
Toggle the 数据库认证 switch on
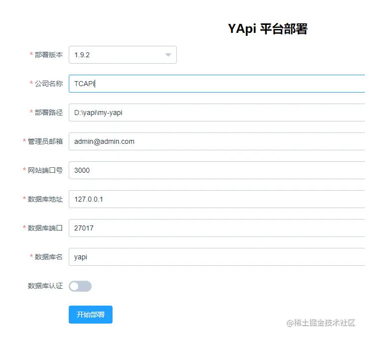(x=80, y=286)
